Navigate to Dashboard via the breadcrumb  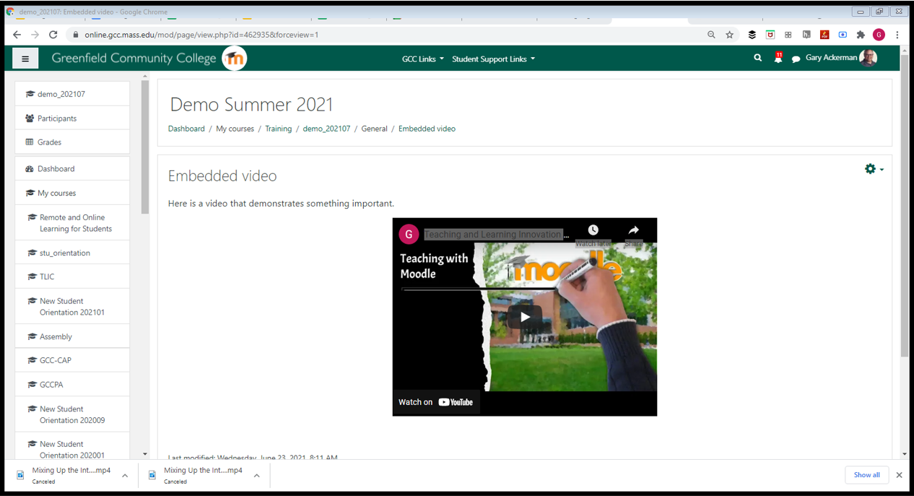pyautogui.click(x=186, y=129)
